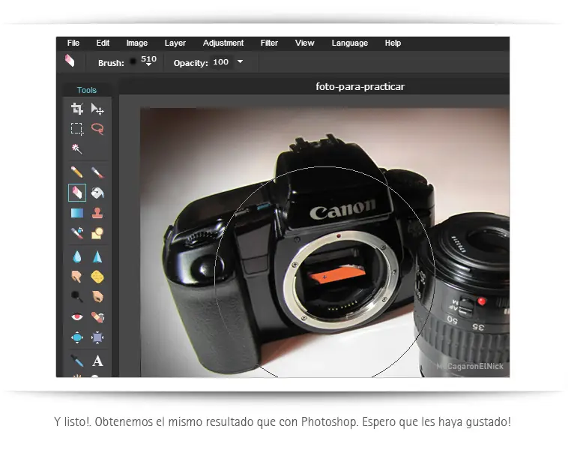Click the camera photo on the canvas
Viewport: 568px width, 450px height.
click(x=324, y=242)
